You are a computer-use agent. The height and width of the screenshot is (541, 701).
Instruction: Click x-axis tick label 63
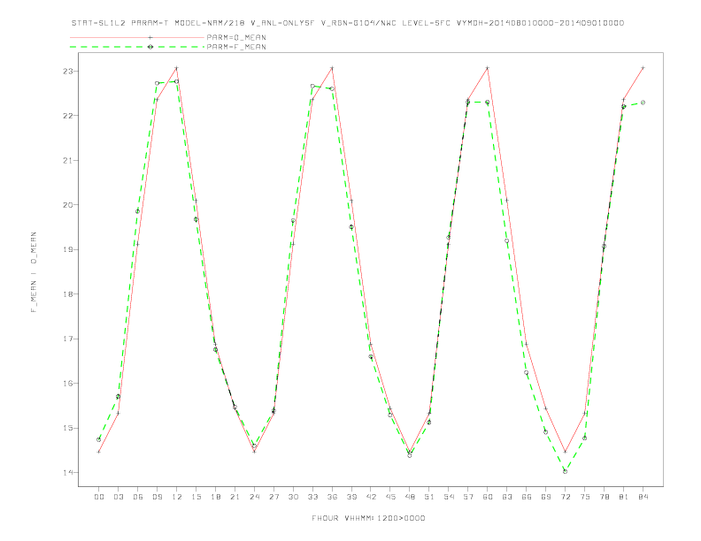[x=507, y=497]
